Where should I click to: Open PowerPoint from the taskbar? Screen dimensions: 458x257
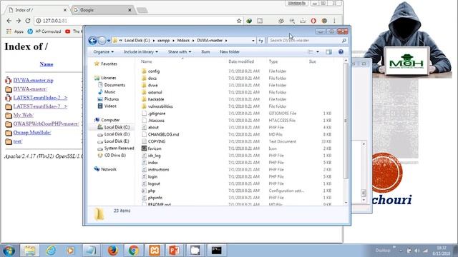point(175,251)
